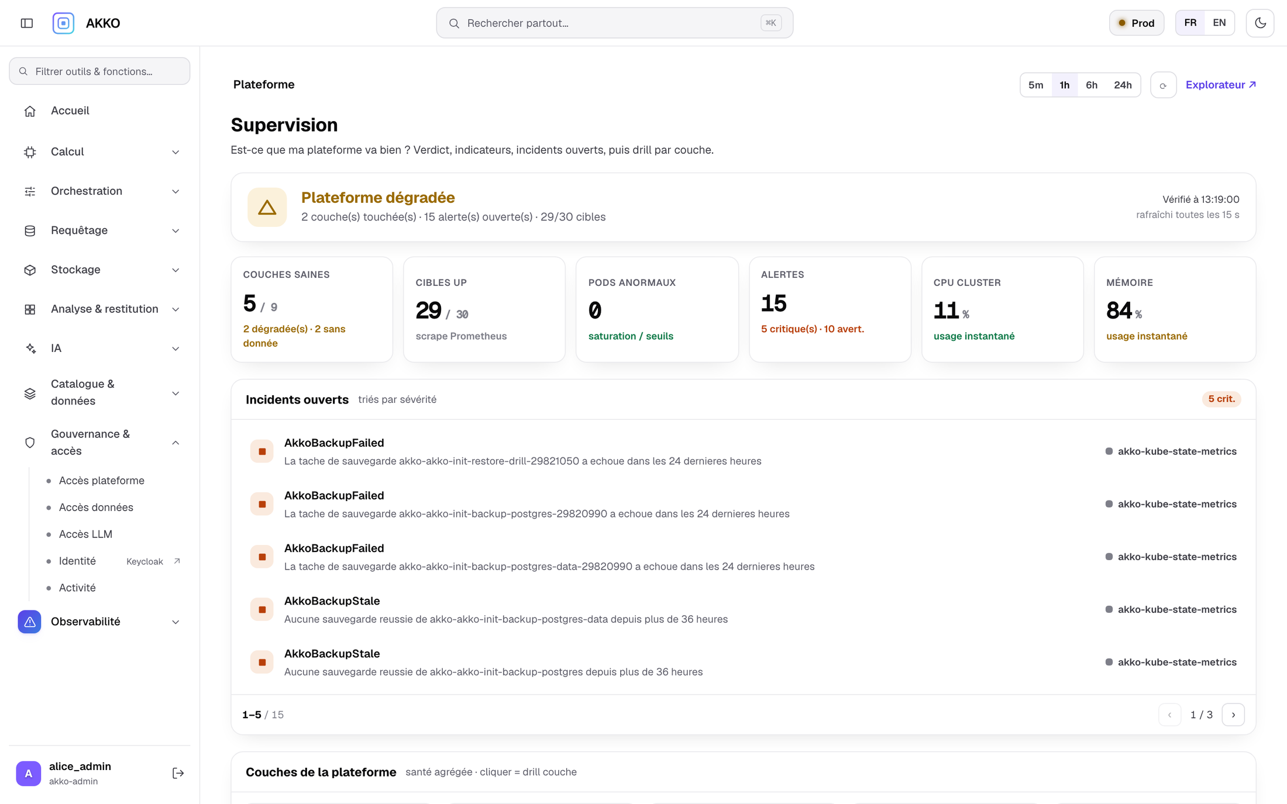The image size is (1287, 804).
Task: Open the Cibles up card
Action: (484, 309)
